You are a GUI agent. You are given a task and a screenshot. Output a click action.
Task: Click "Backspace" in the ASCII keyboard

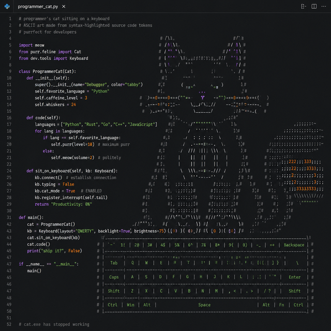pyautogui.click(x=294, y=245)
